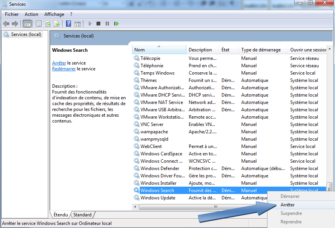Click the Arrêter le service link
This screenshot has height=228, width=335.
coord(59,63)
